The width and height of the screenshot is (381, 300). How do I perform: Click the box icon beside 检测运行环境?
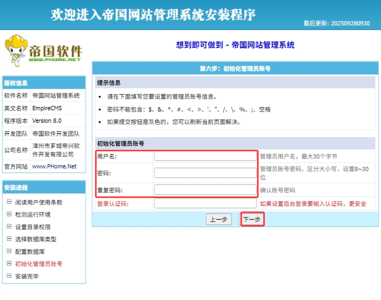point(9,215)
